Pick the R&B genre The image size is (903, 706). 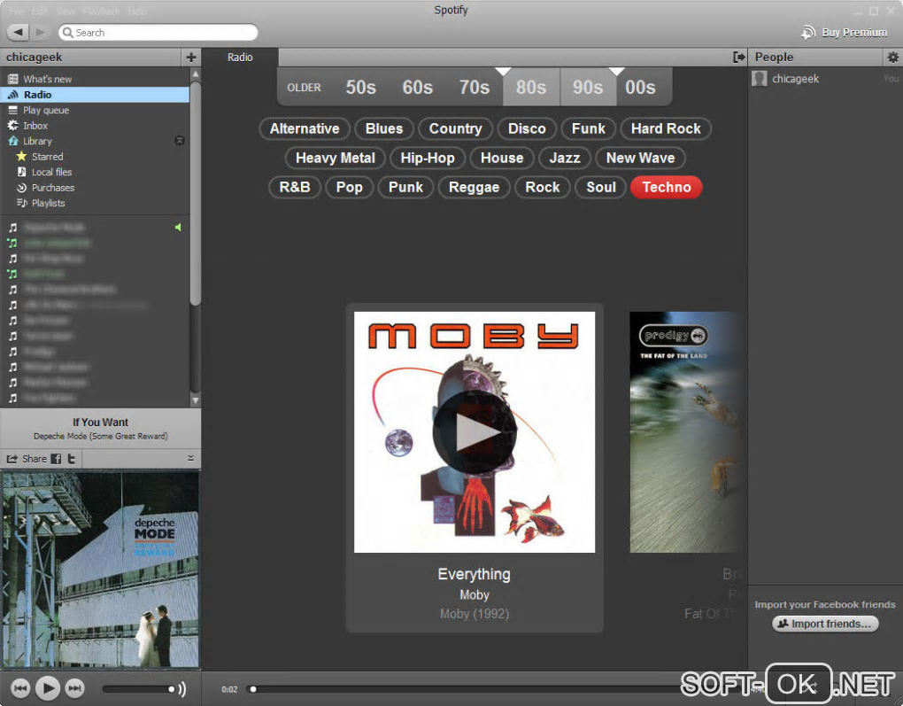click(x=295, y=187)
